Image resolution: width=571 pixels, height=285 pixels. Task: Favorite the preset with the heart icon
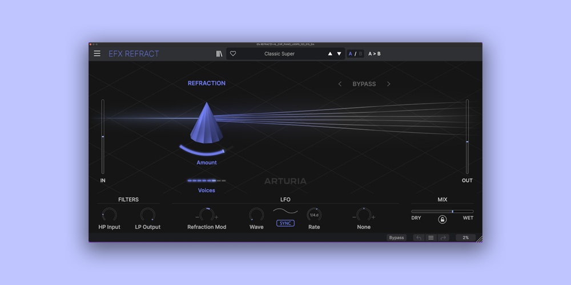tap(233, 54)
